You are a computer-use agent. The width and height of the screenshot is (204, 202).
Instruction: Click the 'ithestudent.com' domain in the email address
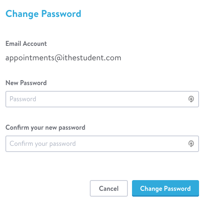tap(92, 57)
